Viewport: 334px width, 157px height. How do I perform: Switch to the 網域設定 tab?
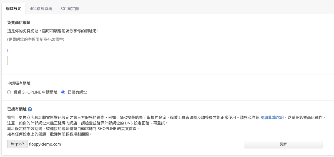[x=13, y=9]
